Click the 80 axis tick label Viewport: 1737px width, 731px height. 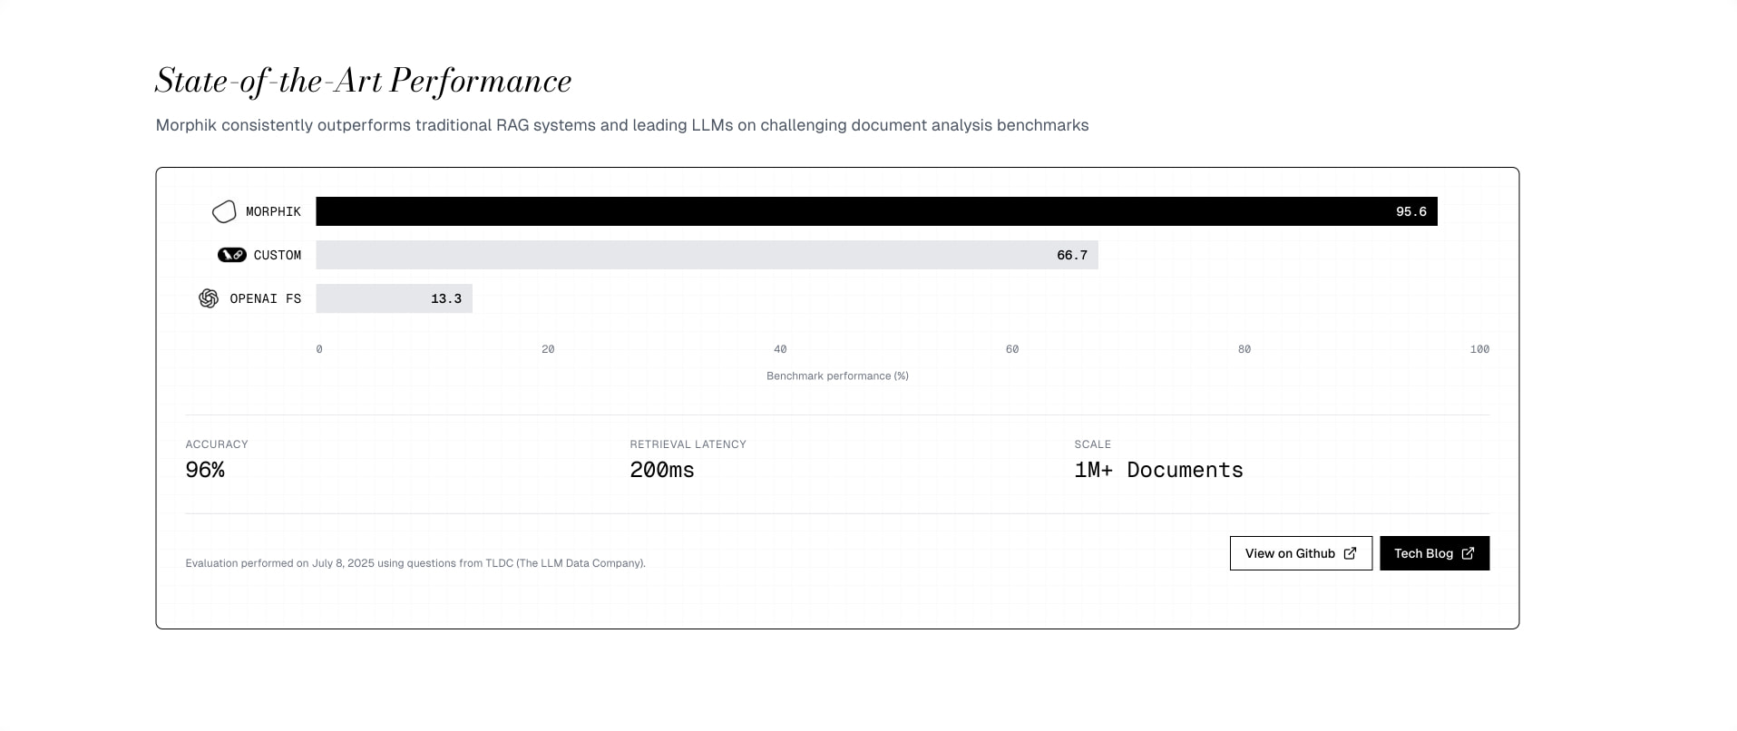(1244, 349)
